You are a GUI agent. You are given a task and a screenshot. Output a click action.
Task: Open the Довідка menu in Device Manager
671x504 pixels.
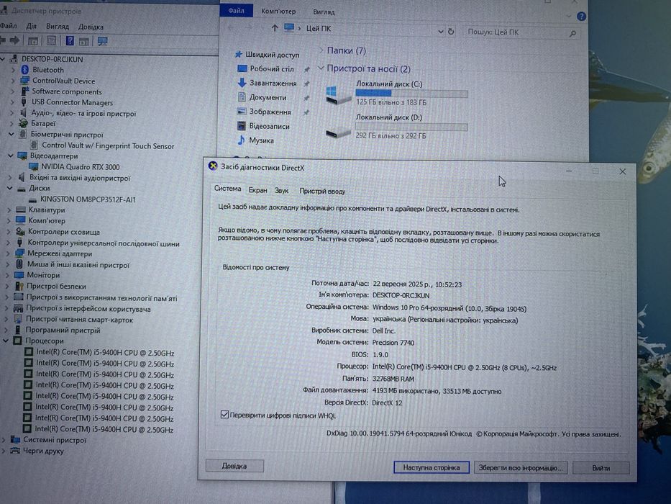click(91, 27)
